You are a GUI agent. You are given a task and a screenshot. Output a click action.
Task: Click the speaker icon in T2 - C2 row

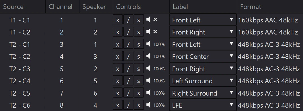148,56
